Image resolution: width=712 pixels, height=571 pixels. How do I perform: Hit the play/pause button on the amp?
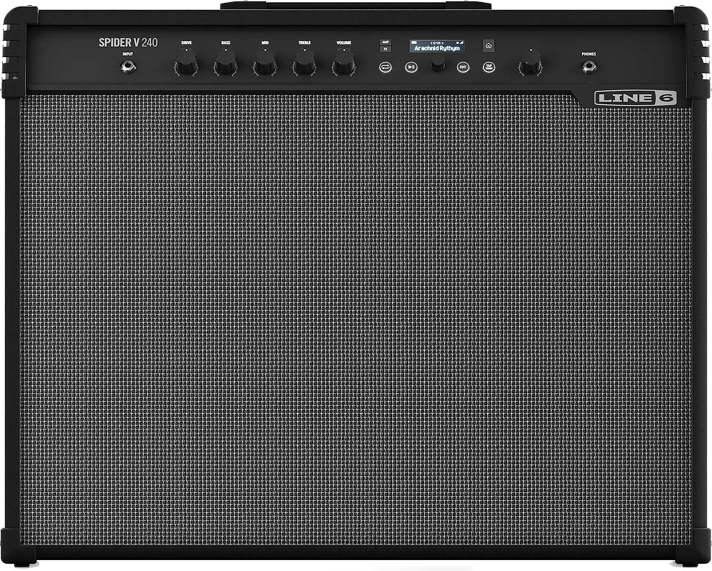pyautogui.click(x=411, y=67)
